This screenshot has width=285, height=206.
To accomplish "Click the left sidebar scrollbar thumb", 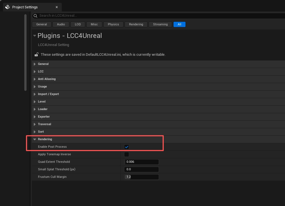I will [25, 52].
